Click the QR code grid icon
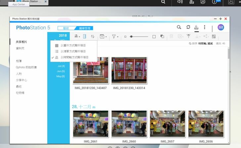Image resolution: width=241 pixels, height=148 pixels. coord(214,37)
